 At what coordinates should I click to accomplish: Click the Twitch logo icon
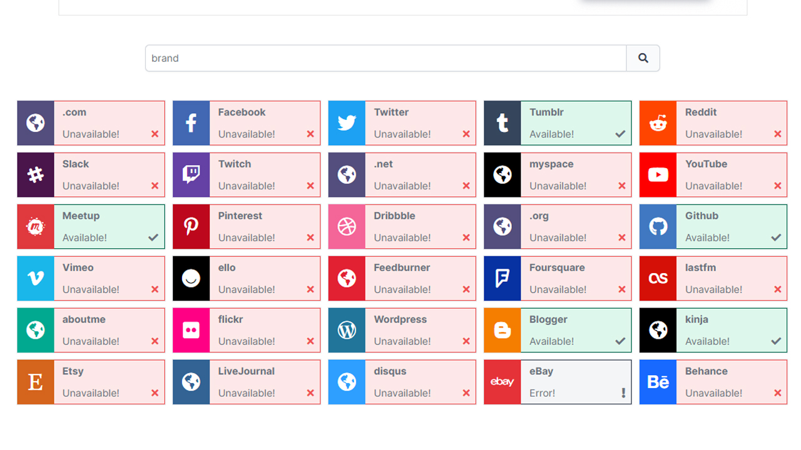coord(191,175)
